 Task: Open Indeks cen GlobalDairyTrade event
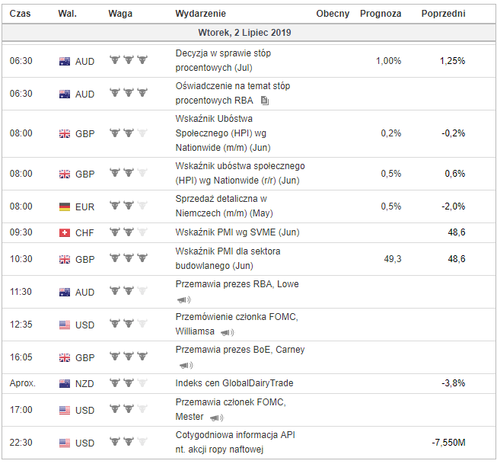[x=234, y=383]
